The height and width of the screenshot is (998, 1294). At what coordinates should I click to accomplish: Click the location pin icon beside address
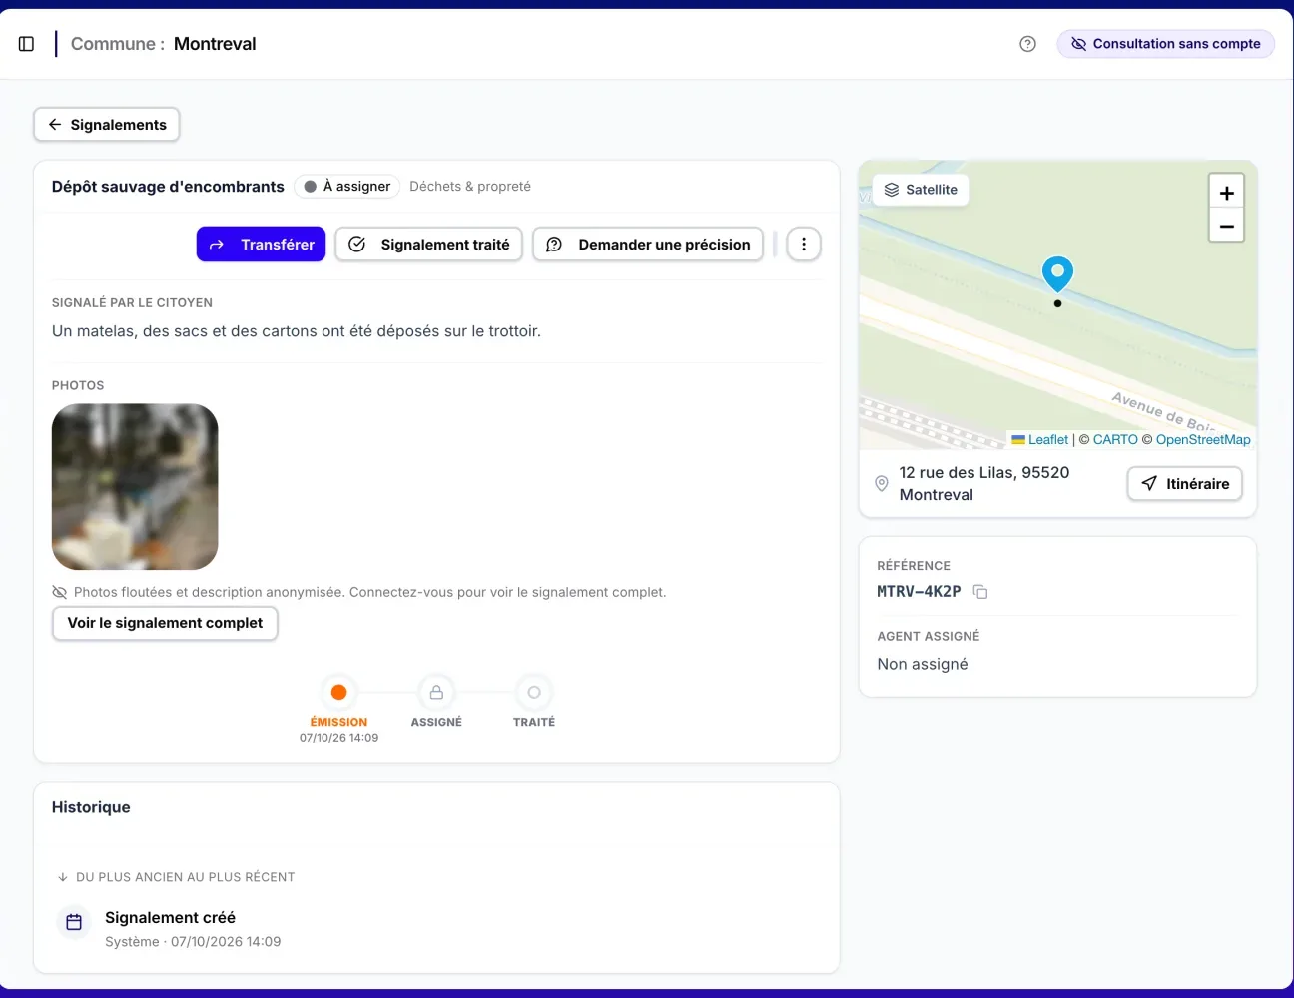(882, 484)
